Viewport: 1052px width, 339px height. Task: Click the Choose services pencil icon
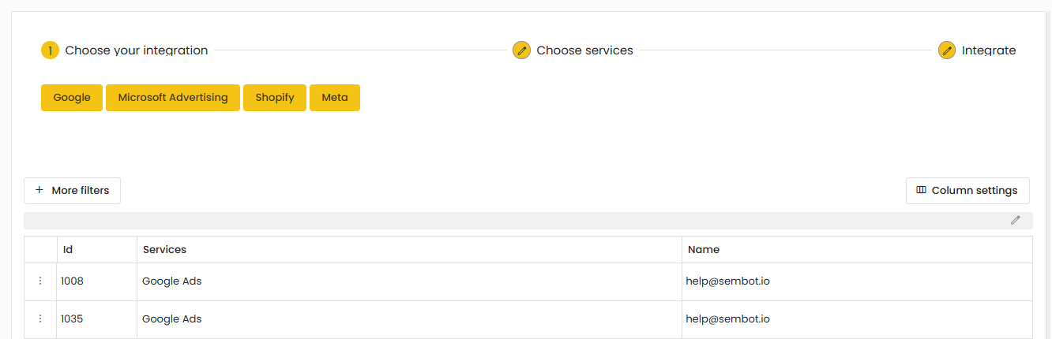tap(521, 50)
